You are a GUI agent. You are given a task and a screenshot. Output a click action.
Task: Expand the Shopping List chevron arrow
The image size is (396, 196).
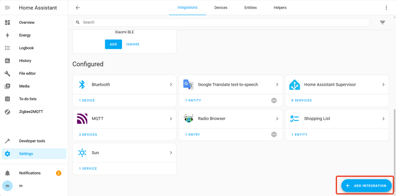click(x=384, y=119)
